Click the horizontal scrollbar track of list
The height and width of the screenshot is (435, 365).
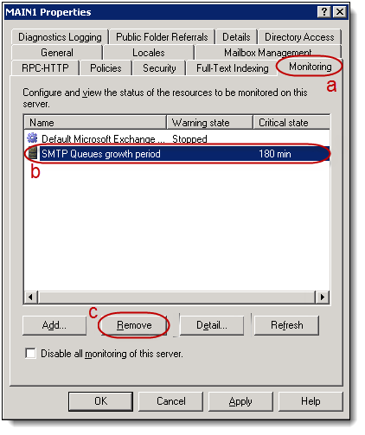(x=176, y=297)
